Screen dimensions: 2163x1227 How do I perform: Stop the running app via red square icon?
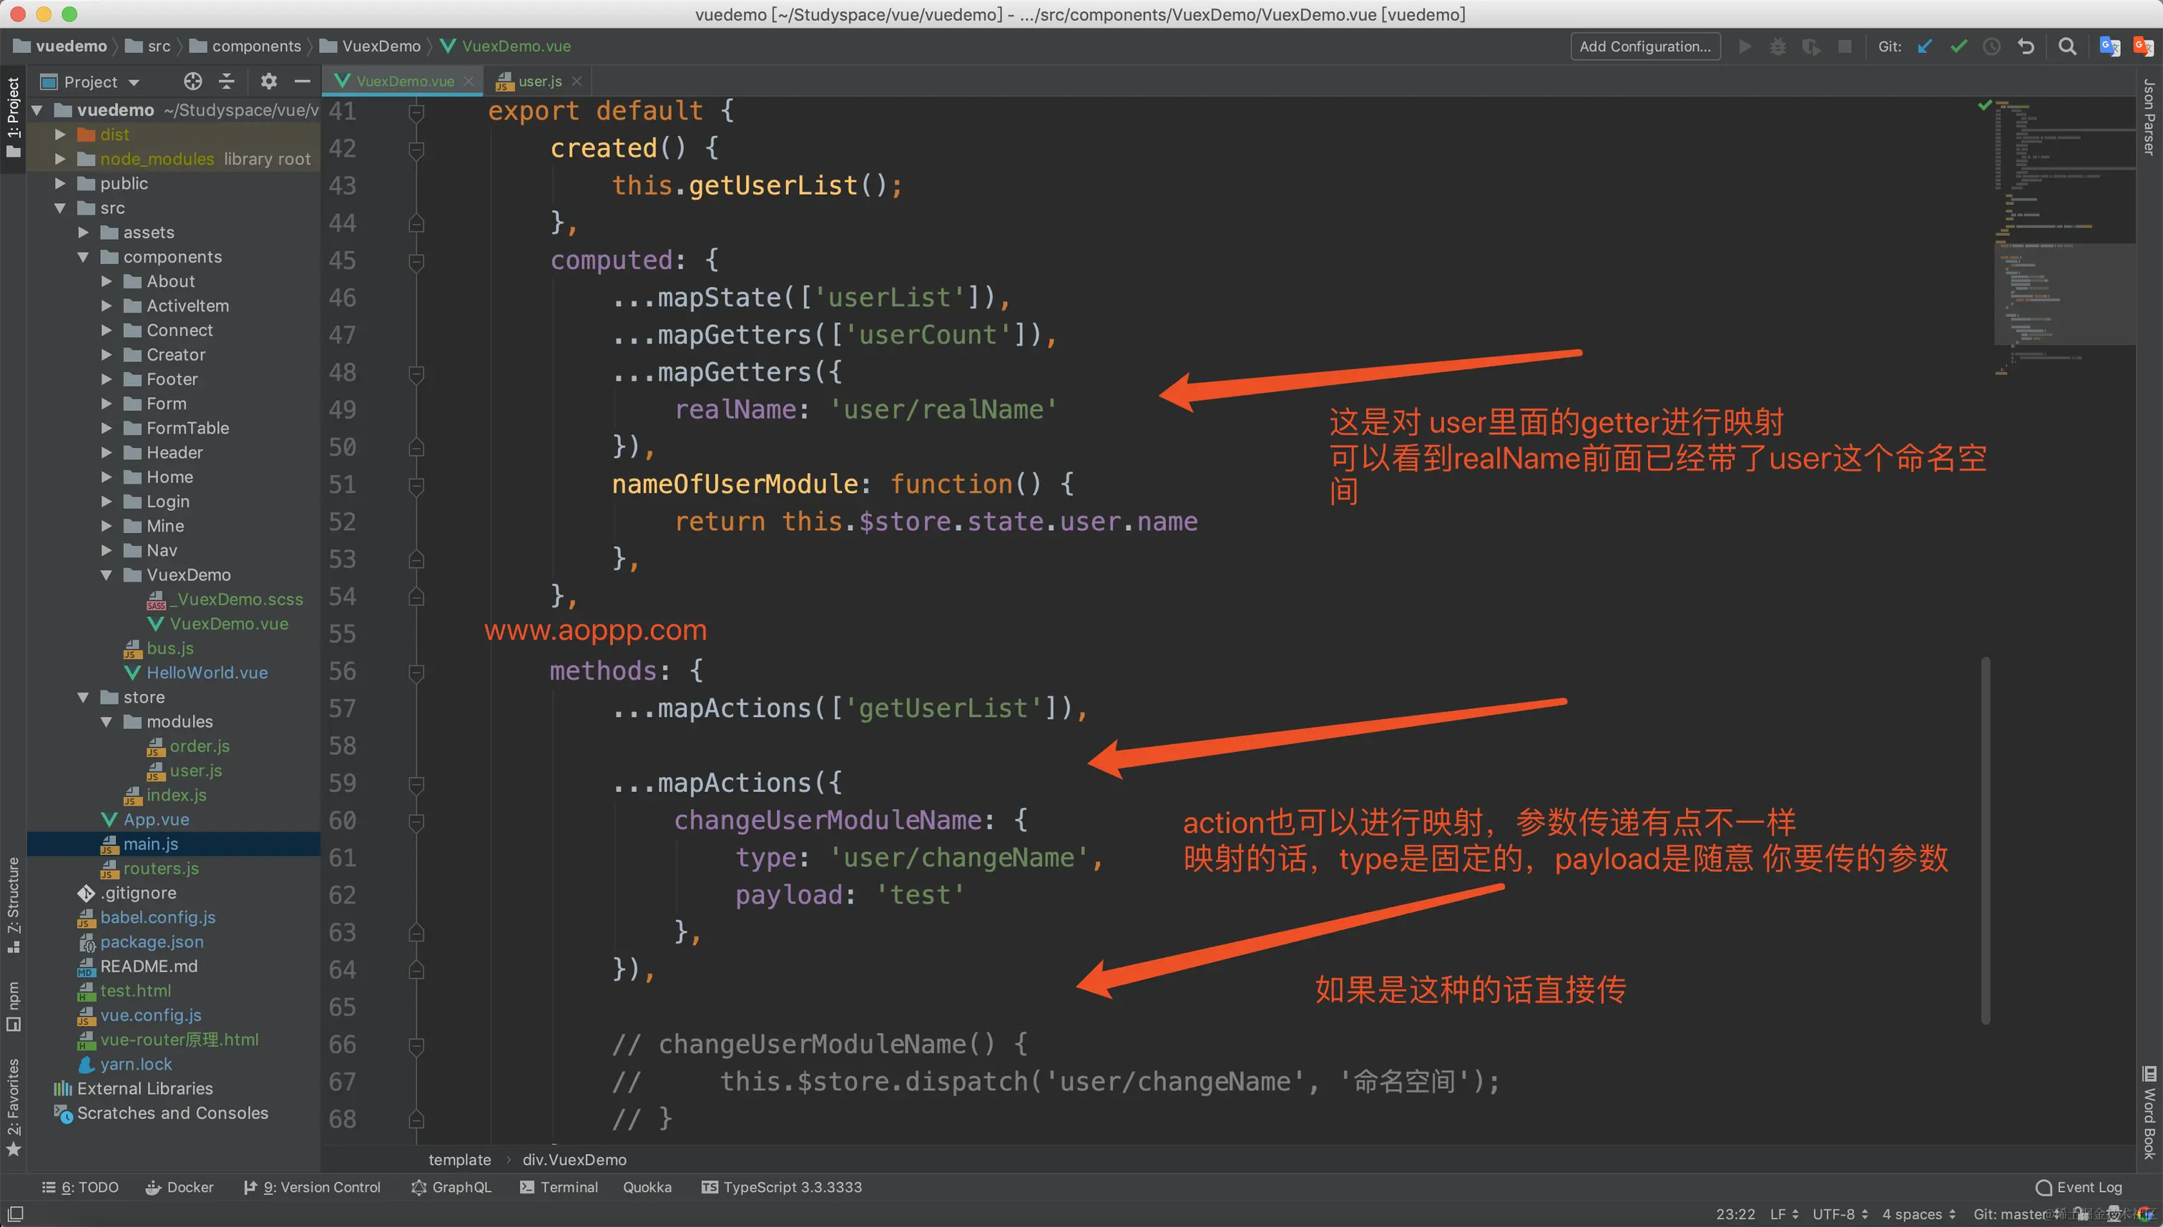[x=1845, y=47]
